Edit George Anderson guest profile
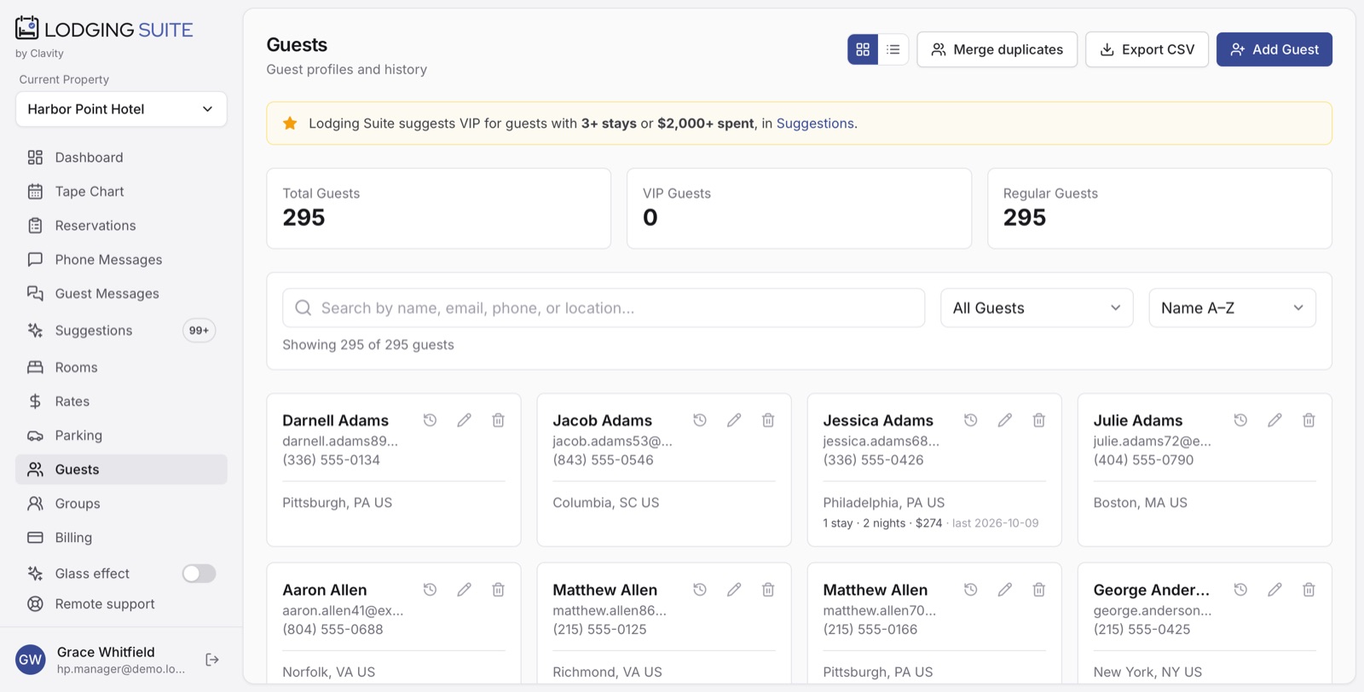The image size is (1364, 692). click(1274, 590)
